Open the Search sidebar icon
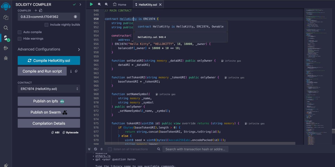Screen dimensions: 335x167 [6, 28]
